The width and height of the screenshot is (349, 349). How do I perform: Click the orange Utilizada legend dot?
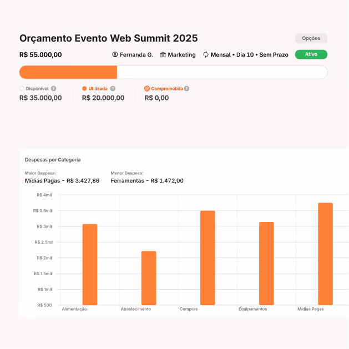pos(84,89)
